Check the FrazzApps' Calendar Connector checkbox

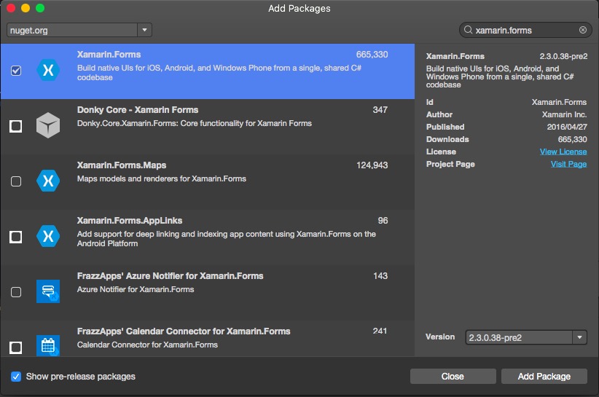15,347
